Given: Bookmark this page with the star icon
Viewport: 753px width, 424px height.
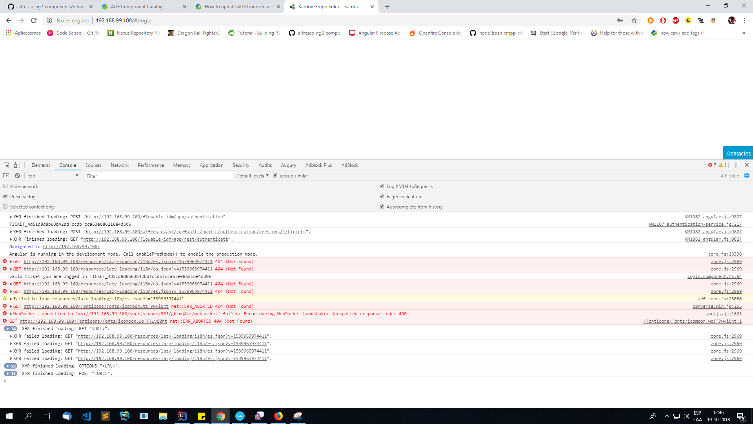Looking at the screenshot, I should (634, 20).
